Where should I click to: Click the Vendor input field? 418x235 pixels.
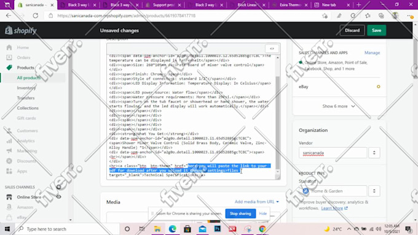coord(333,153)
